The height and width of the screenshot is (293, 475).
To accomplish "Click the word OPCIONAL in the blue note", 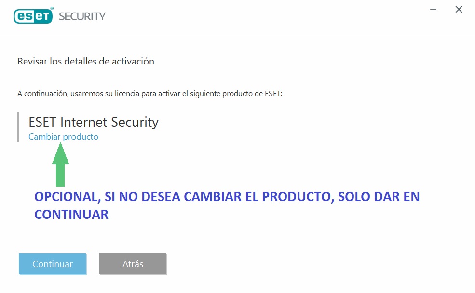I will pos(65,197).
